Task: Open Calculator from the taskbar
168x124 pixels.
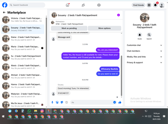Action: (x=23, y=111)
